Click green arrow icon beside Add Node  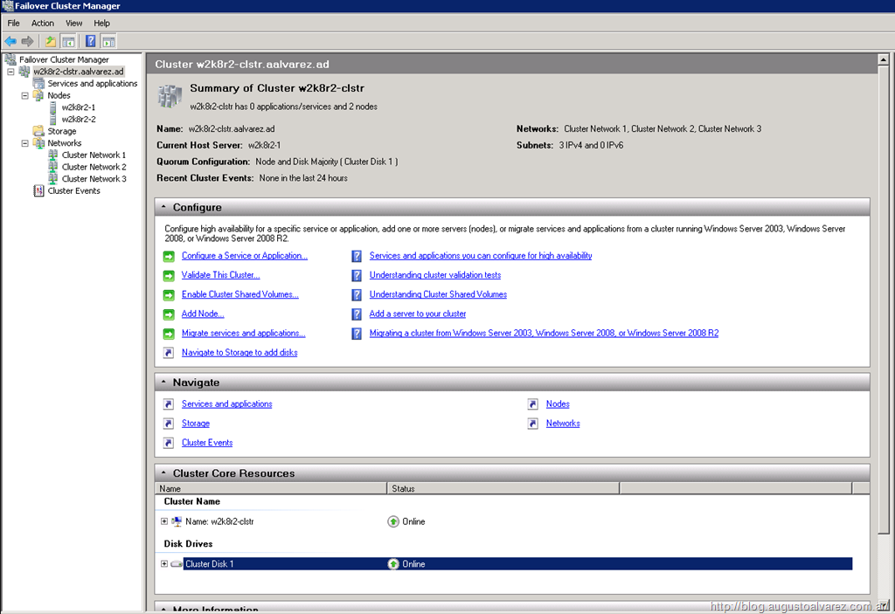(169, 314)
